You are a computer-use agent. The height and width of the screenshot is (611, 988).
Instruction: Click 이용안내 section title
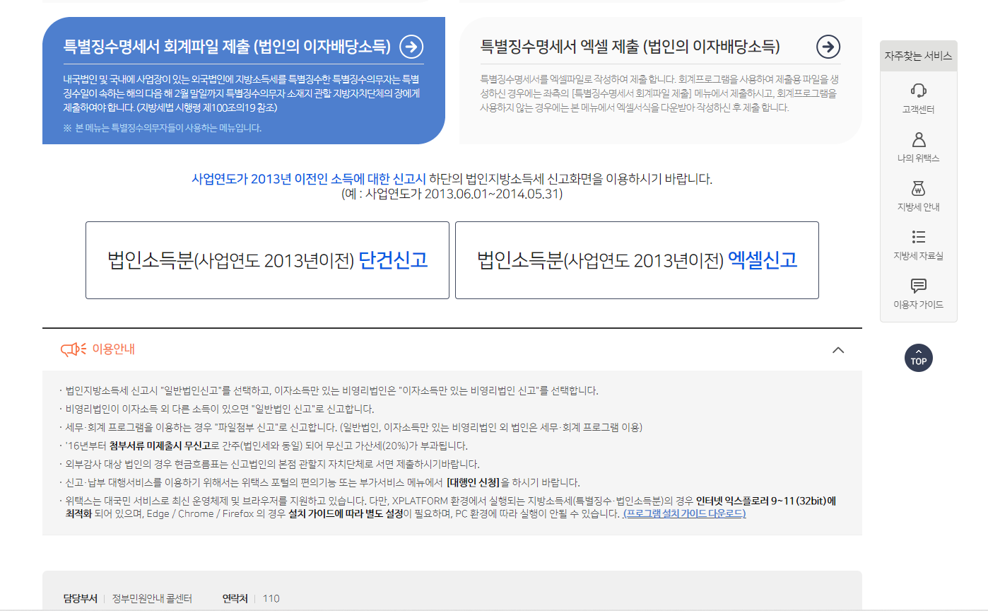click(114, 349)
